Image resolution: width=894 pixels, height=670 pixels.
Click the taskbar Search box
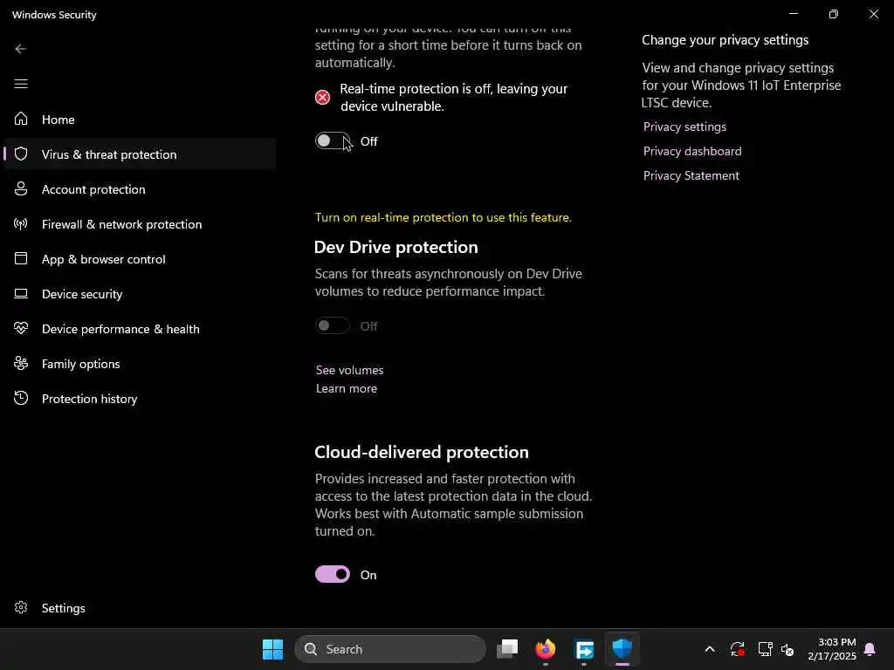click(x=390, y=649)
